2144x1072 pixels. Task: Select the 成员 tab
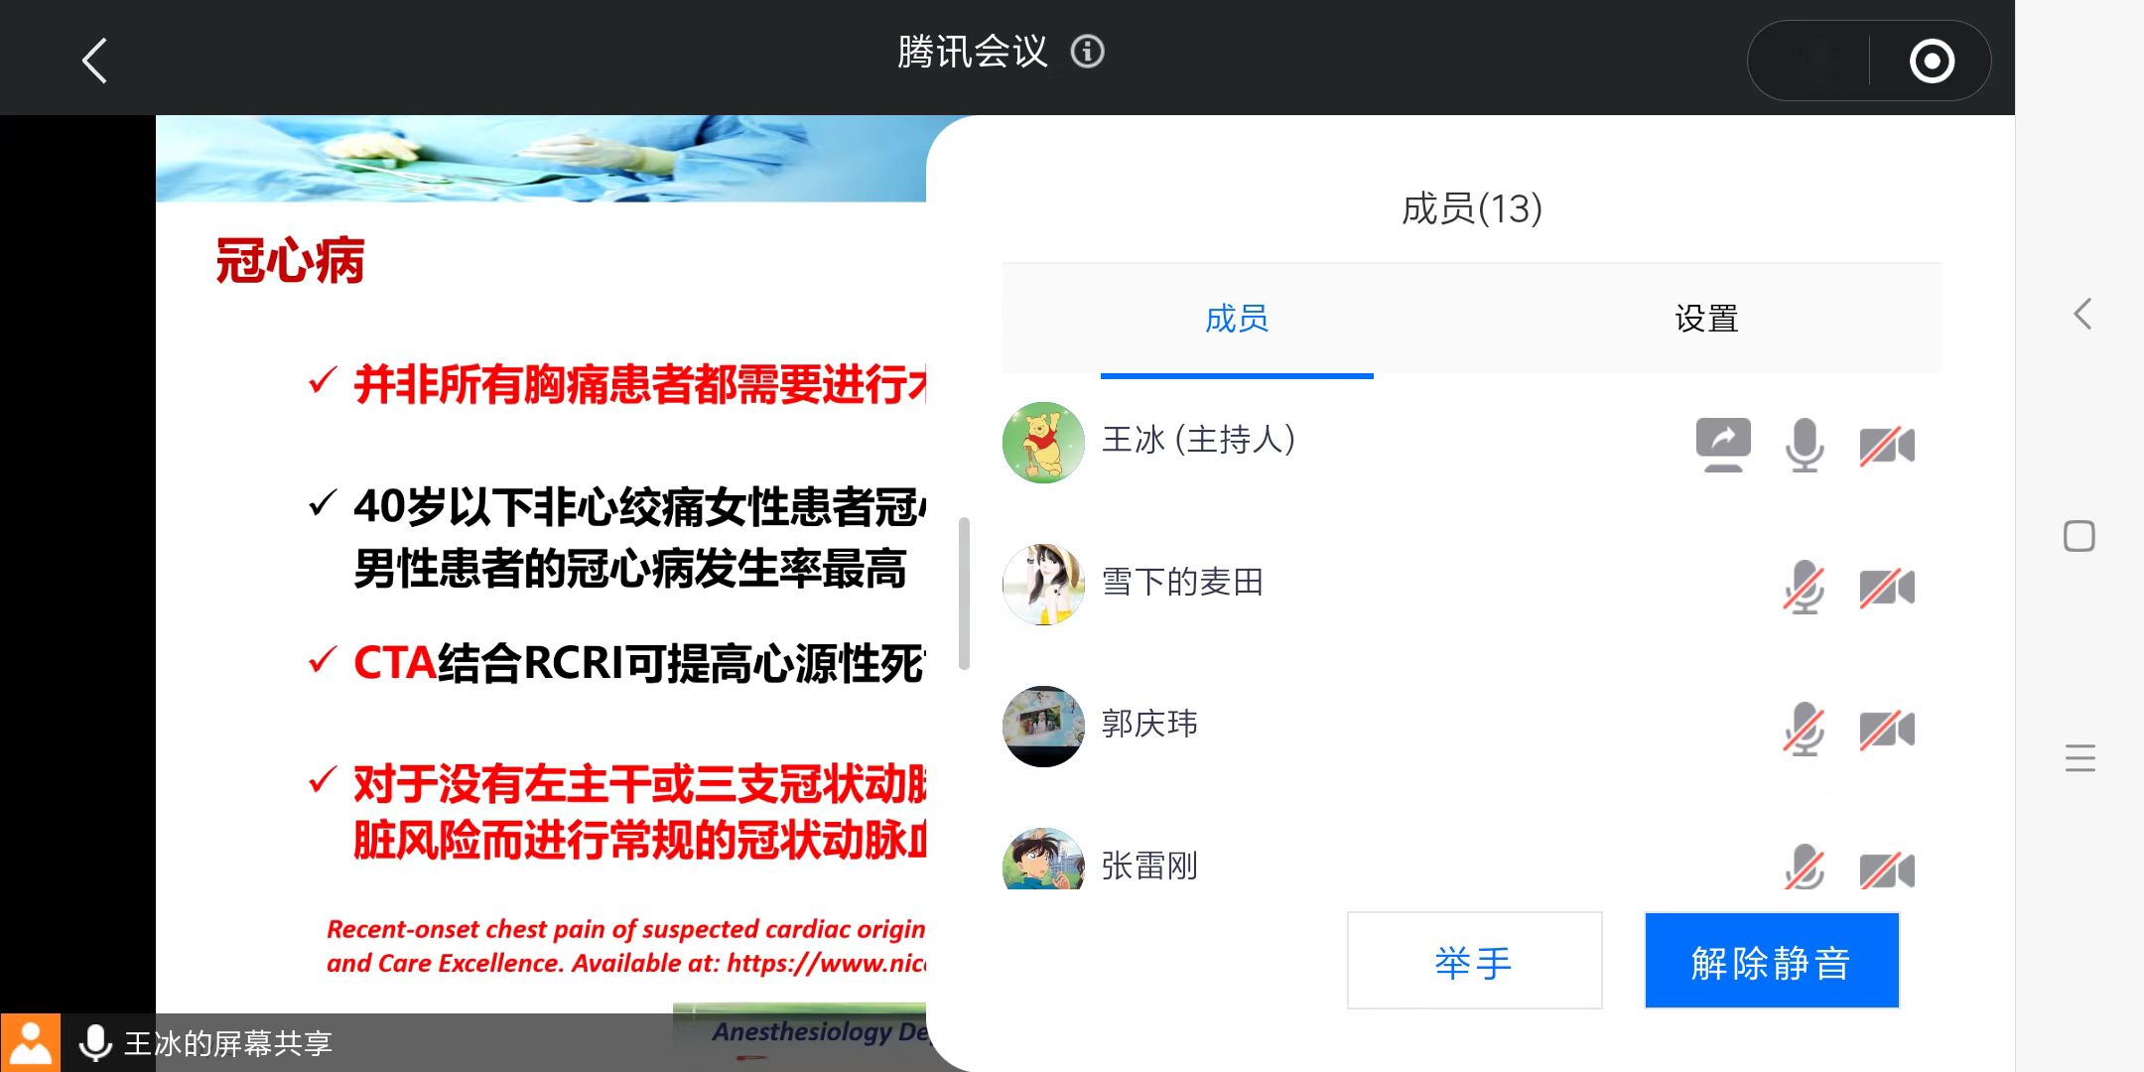1237,319
